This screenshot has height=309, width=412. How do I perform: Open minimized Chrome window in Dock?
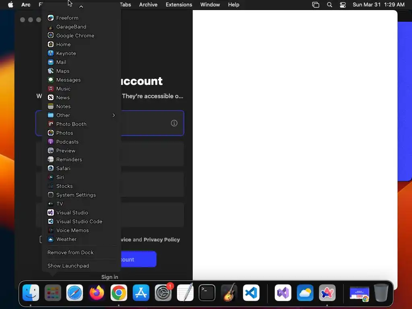coord(359,294)
